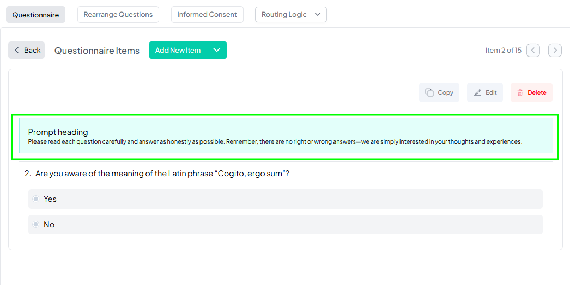
Task: Select the No radio option
Action: [x=35, y=225]
